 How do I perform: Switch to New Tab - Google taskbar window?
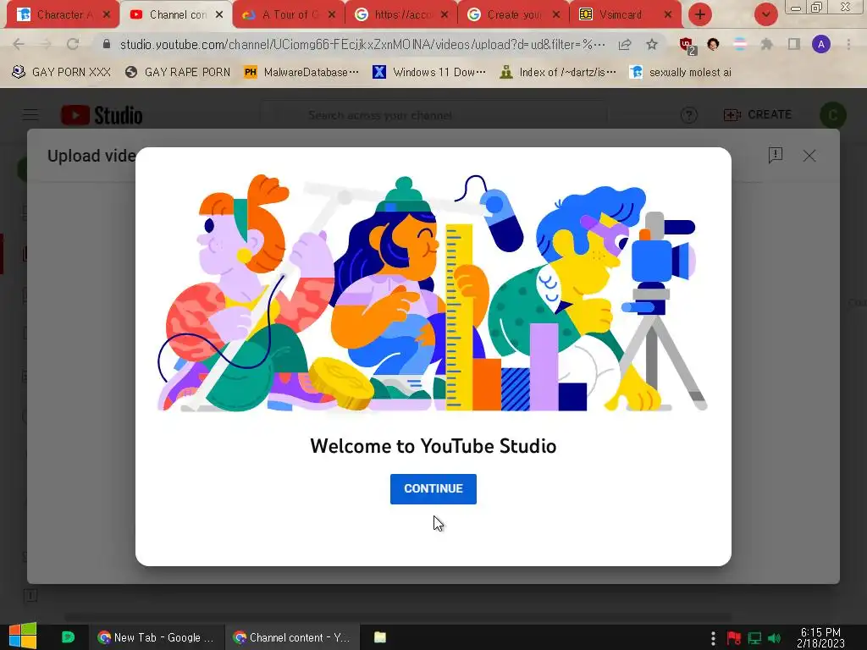(156, 637)
